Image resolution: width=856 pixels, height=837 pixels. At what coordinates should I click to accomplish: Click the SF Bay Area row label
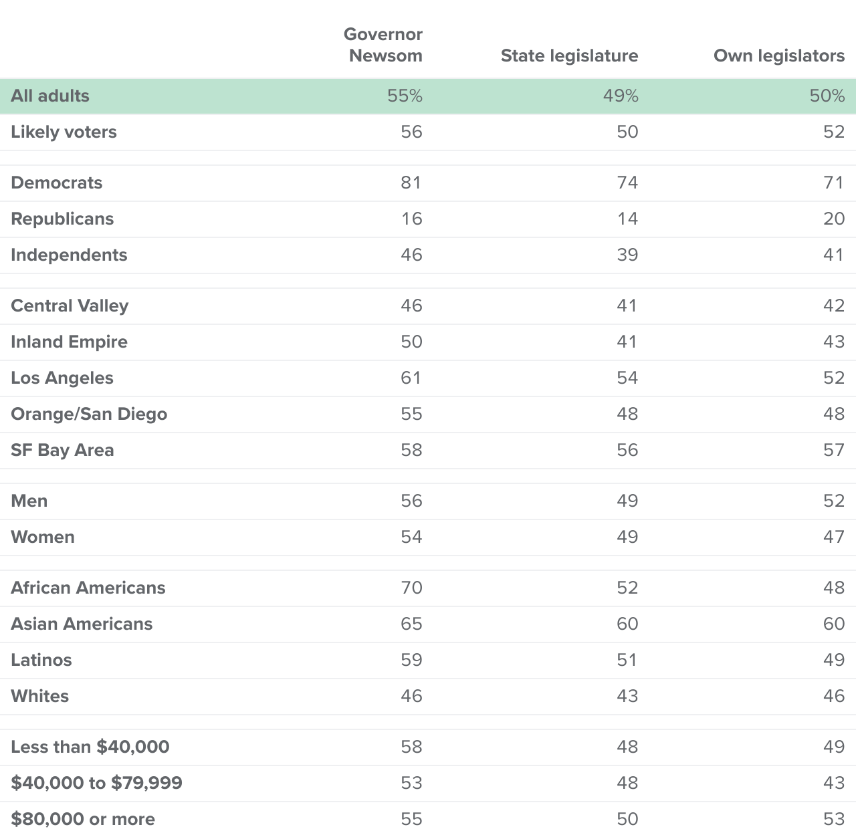(62, 450)
